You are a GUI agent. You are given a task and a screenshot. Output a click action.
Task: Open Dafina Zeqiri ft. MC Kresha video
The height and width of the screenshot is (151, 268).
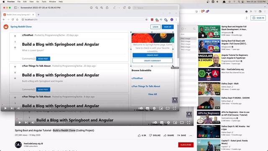point(209,131)
